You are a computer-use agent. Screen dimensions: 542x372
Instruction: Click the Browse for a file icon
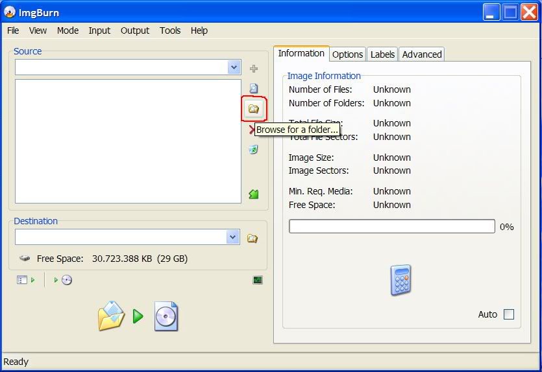[x=253, y=89]
